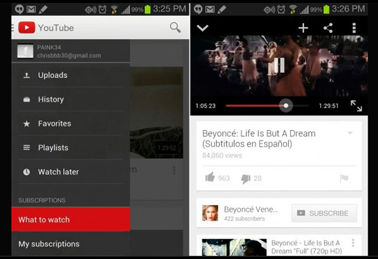Open Beyoncé Vene... channel avatar

tap(210, 213)
